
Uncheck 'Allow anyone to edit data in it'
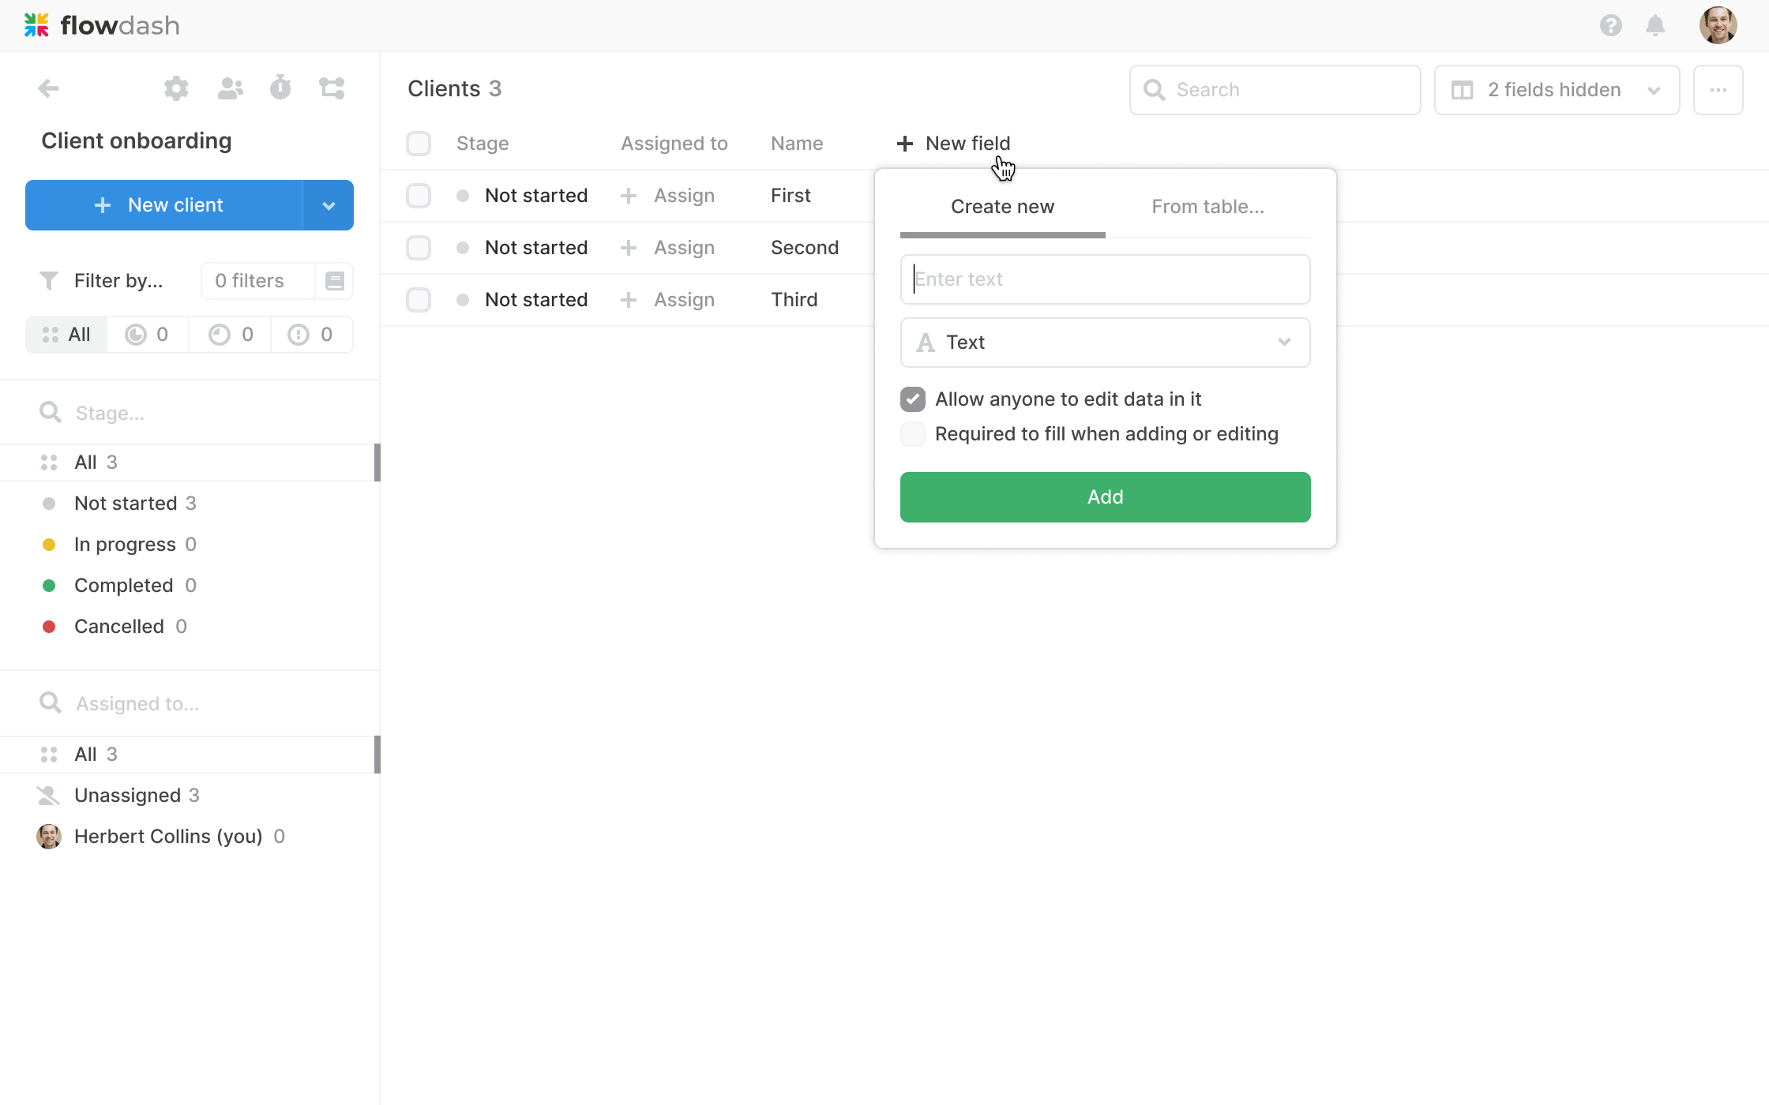(913, 399)
